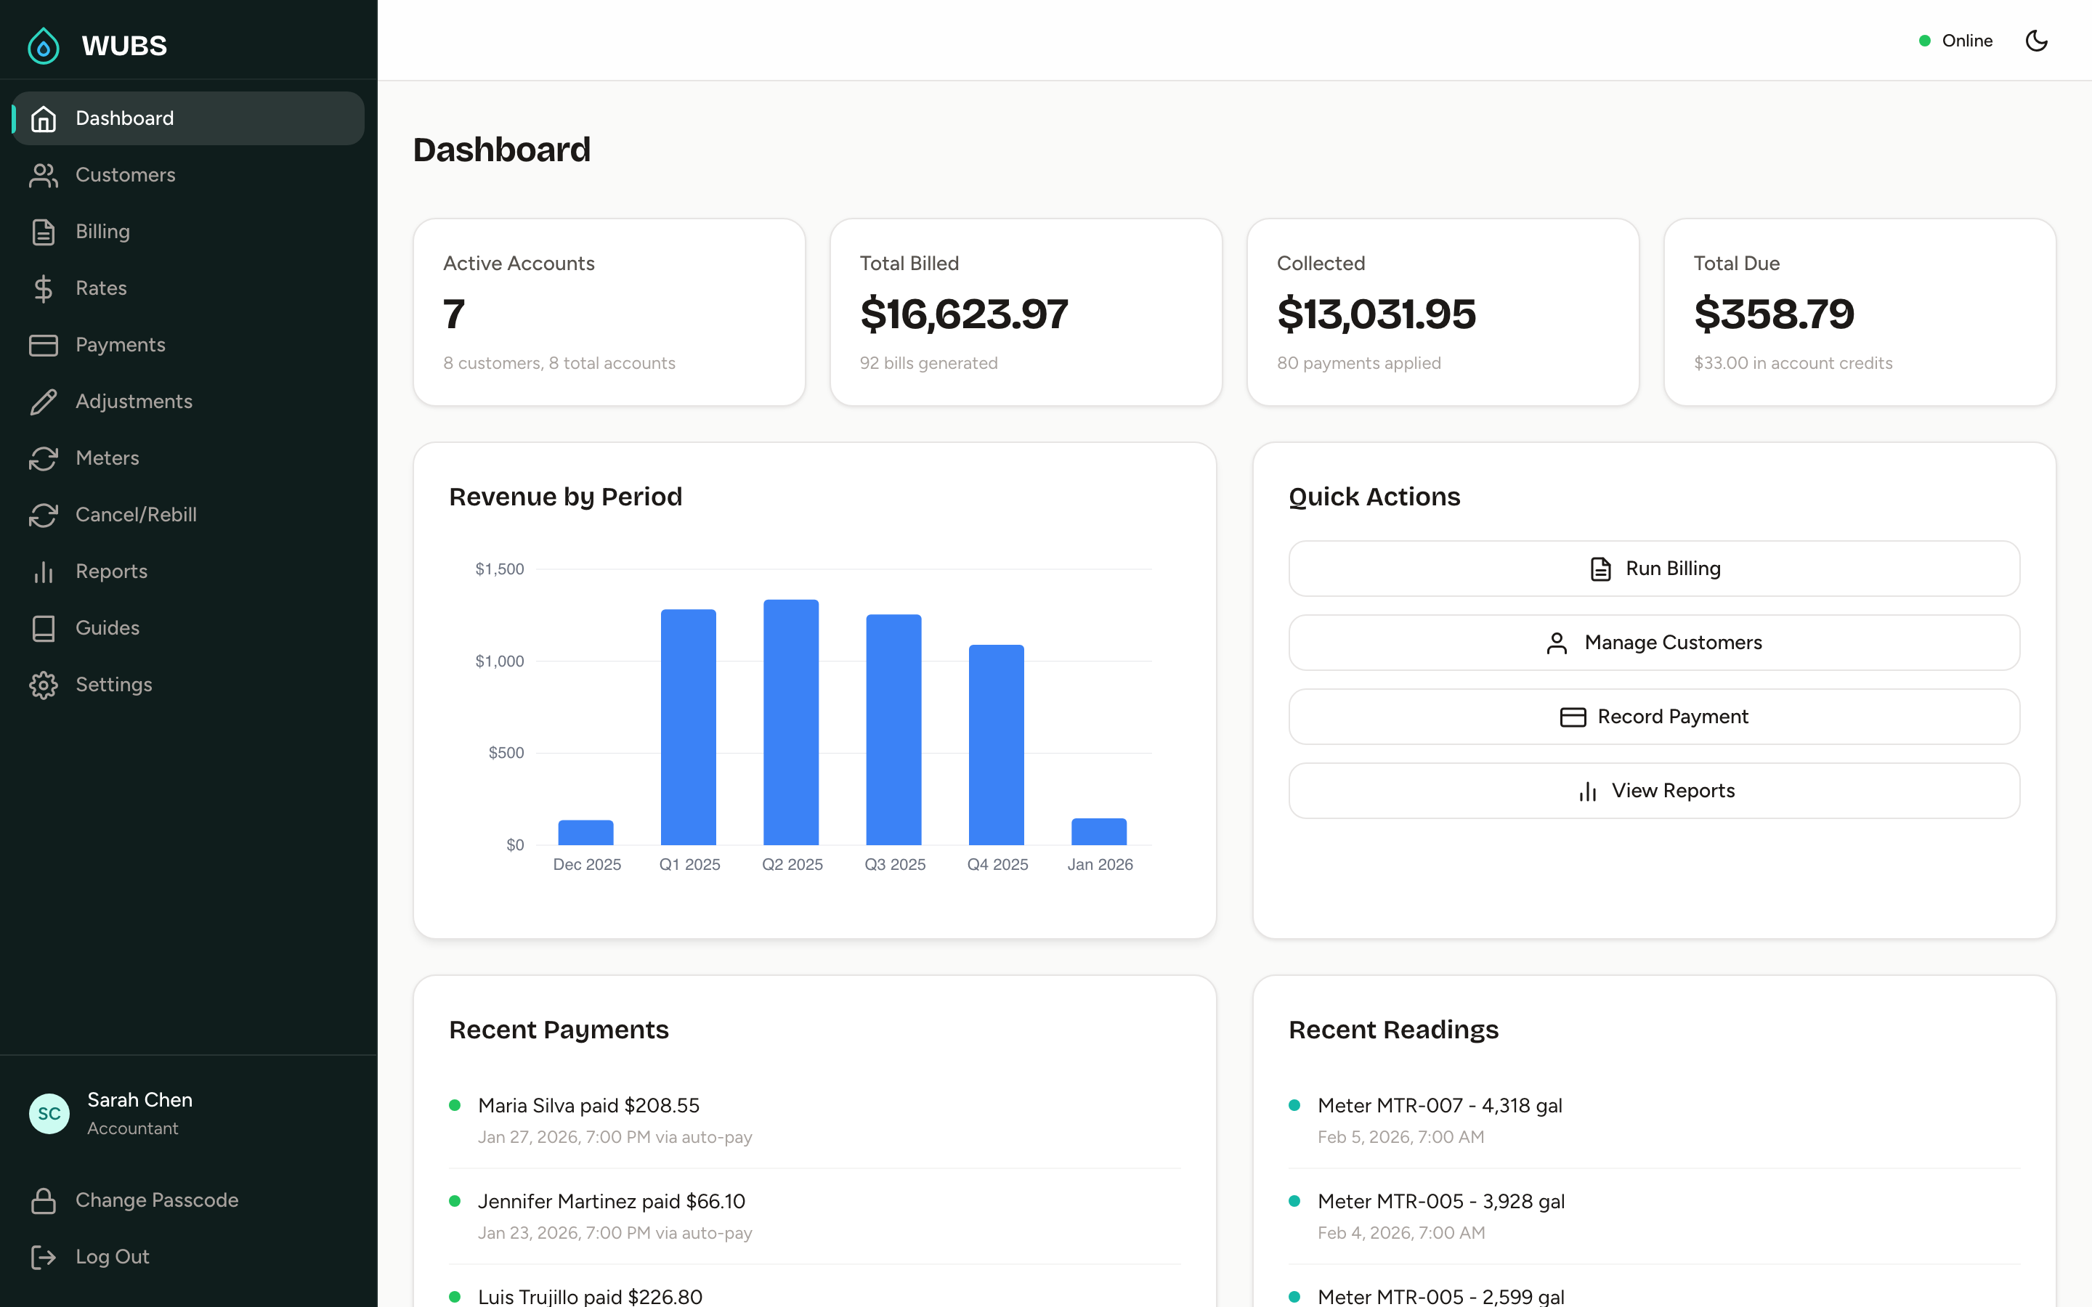
Task: Click the WUBS water drop logo
Action: coord(44,45)
